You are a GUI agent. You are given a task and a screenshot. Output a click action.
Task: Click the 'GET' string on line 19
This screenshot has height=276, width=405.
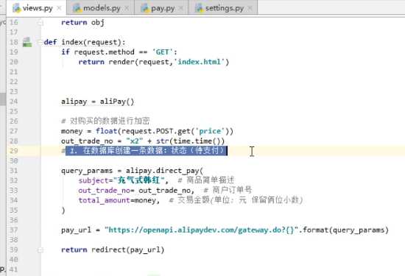163,52
